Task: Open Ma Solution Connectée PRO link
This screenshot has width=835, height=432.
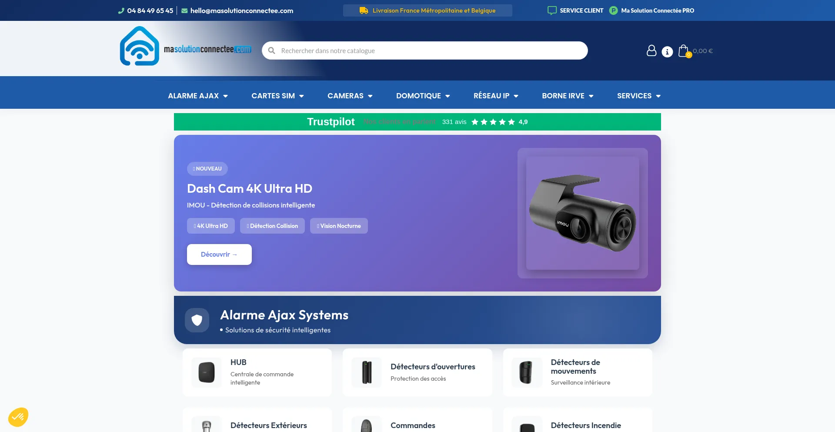Action: (657, 10)
